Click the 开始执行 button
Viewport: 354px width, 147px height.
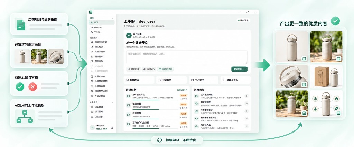click(x=239, y=69)
